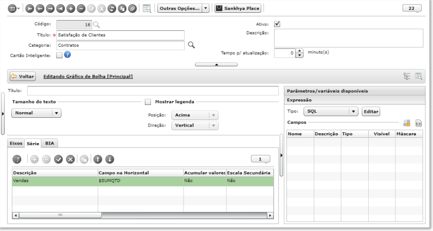The height and width of the screenshot is (231, 433).
Task: Collapse header panel with up arrow bar
Action: 216,64
